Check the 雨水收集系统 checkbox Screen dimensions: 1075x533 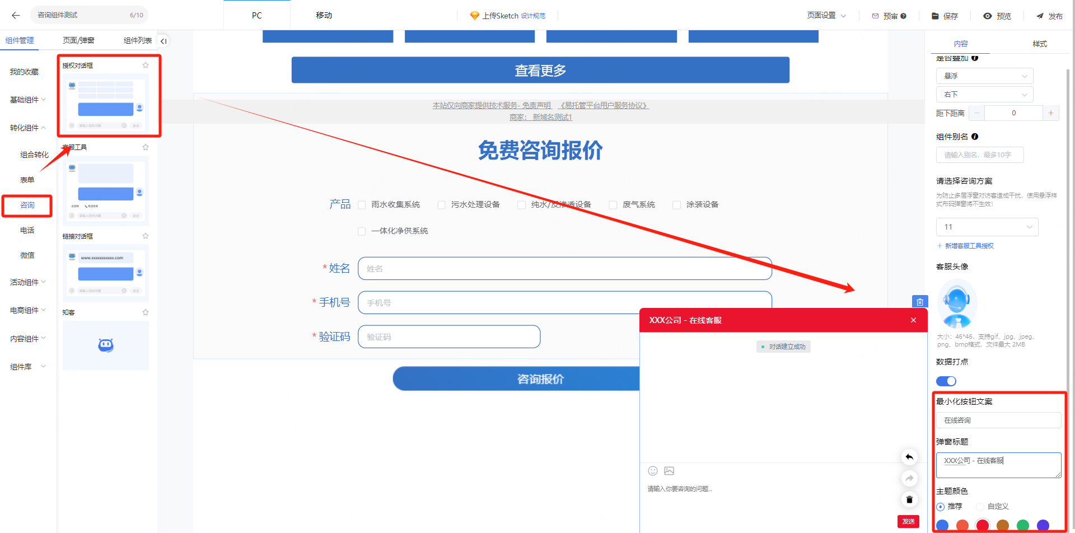point(362,205)
